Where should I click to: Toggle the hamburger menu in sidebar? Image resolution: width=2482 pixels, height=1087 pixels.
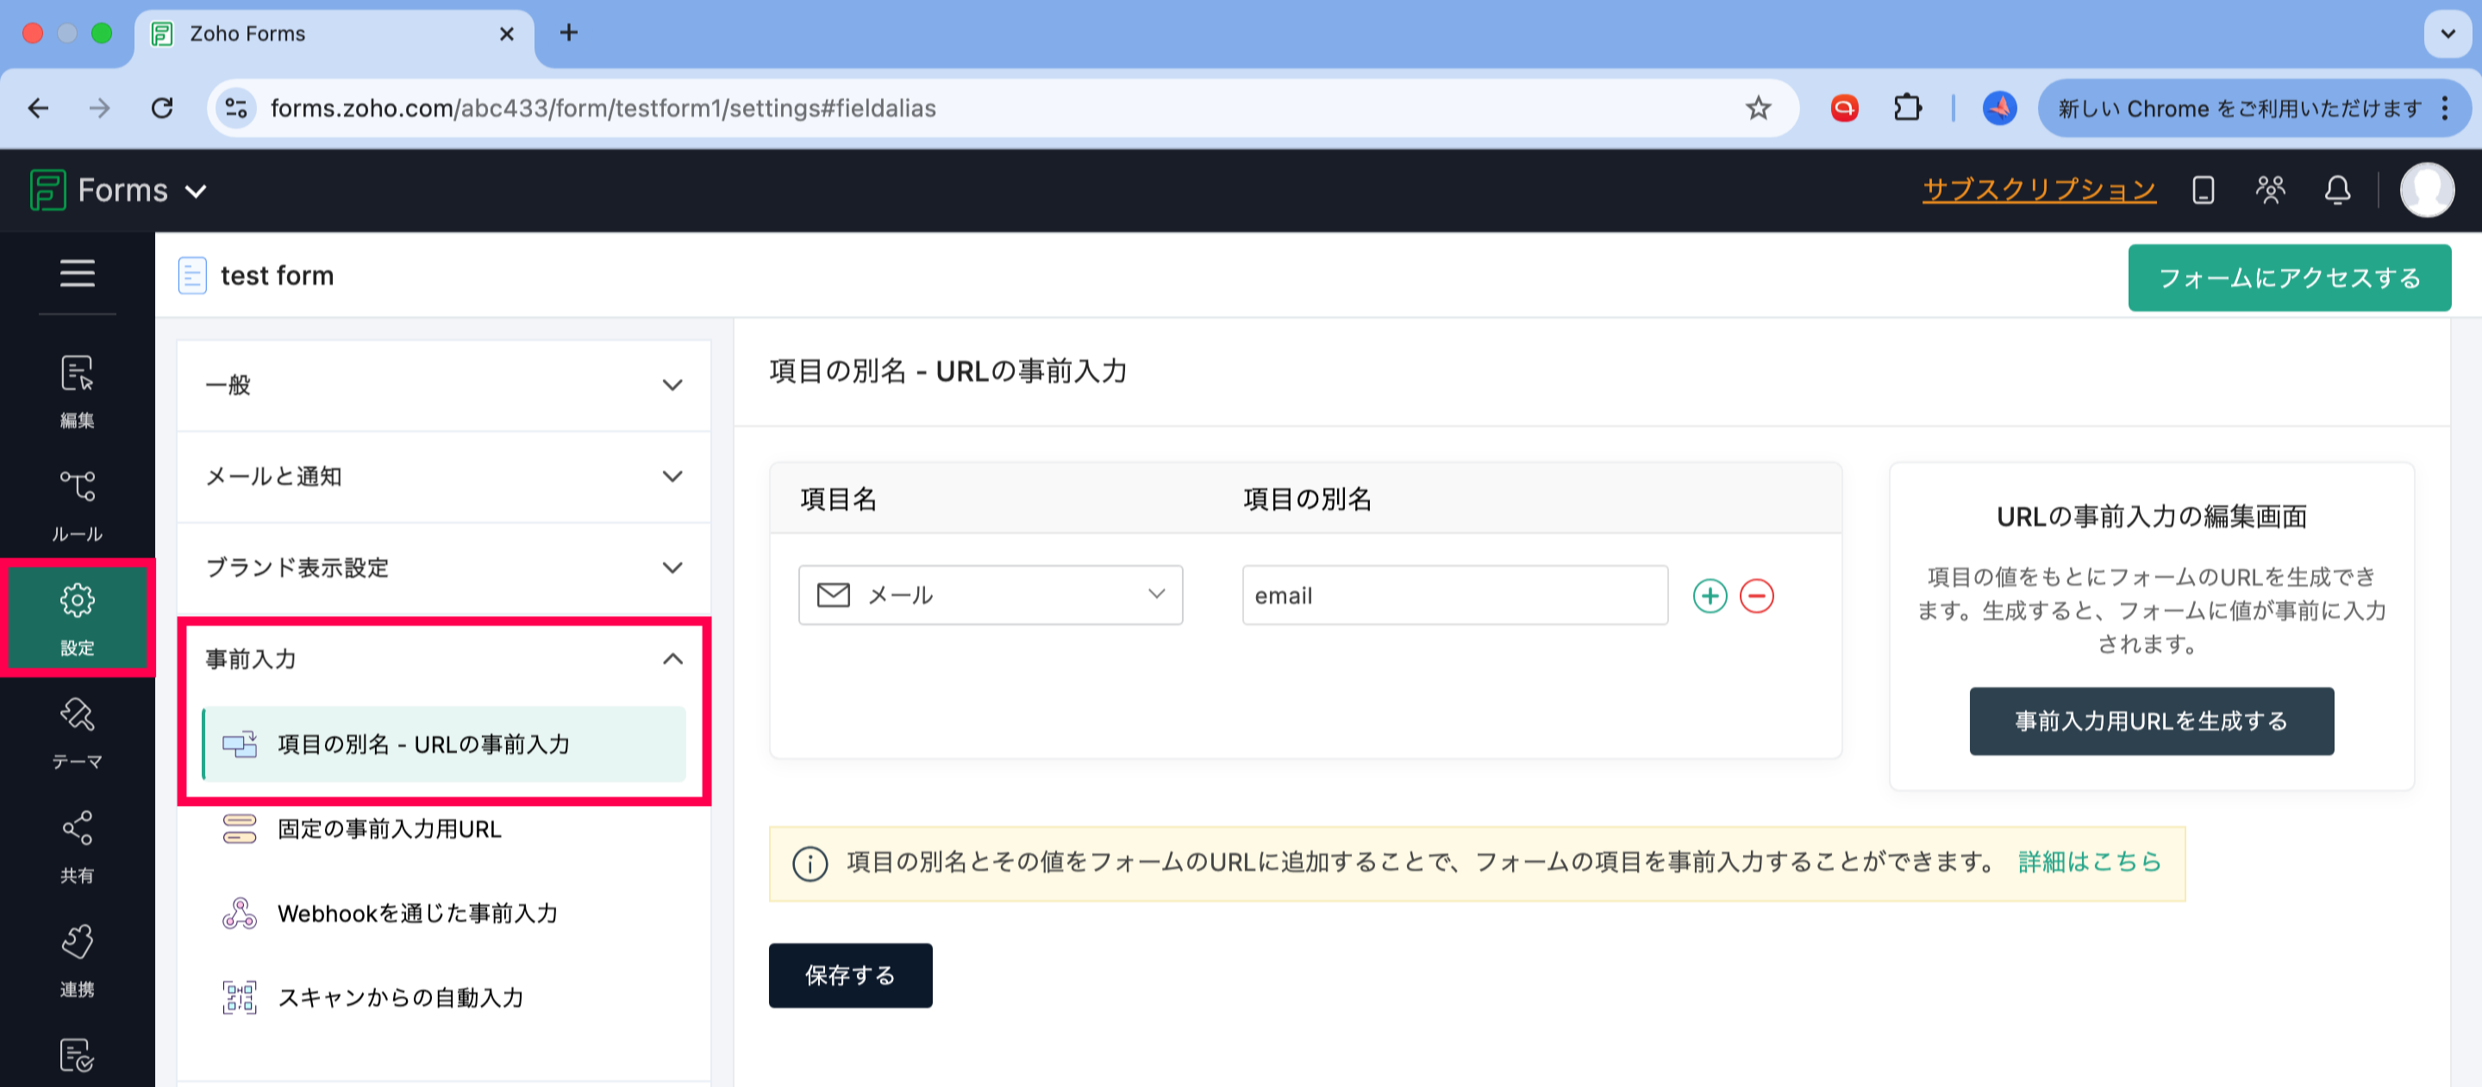coord(77,273)
